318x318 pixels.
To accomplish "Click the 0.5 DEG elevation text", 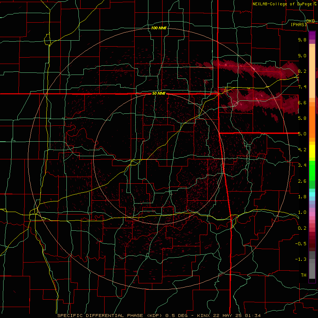I will click(176, 316).
